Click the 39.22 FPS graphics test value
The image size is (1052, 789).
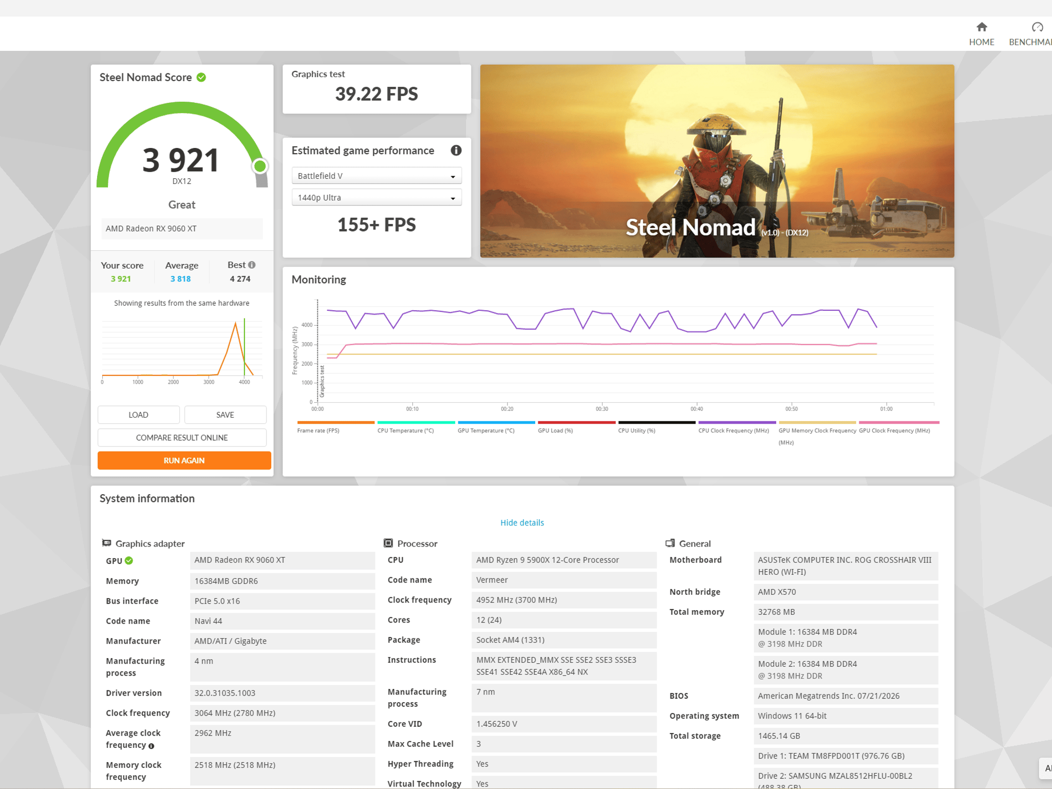(x=377, y=94)
